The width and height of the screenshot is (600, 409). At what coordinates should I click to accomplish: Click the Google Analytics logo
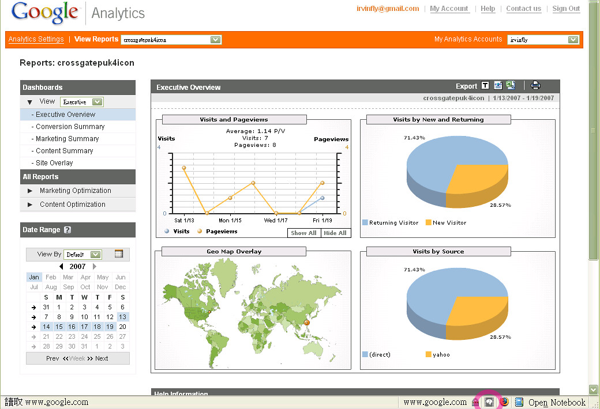point(45,12)
